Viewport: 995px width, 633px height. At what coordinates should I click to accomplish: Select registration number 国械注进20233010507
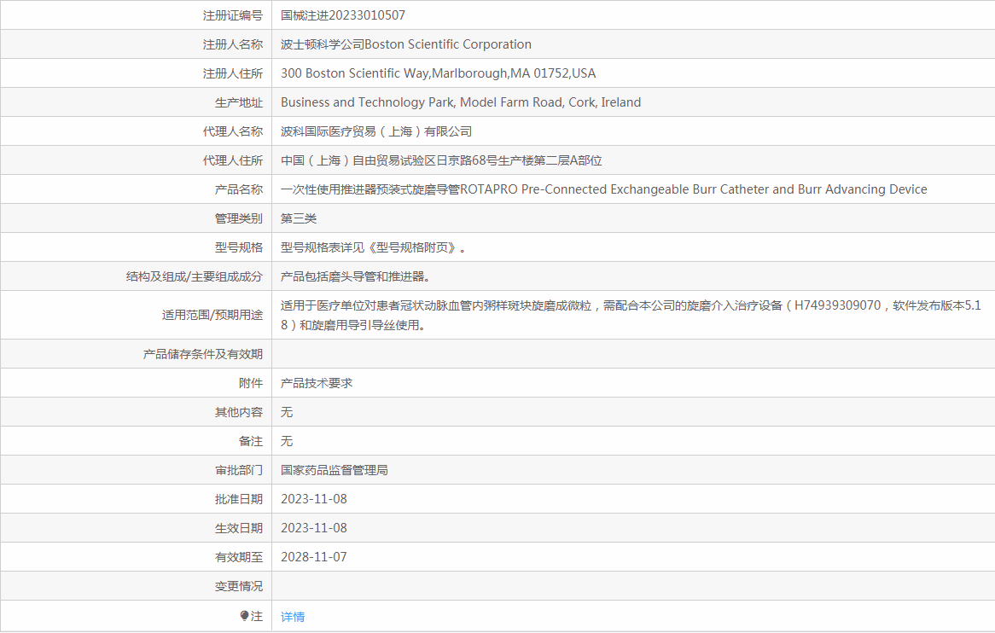point(343,15)
